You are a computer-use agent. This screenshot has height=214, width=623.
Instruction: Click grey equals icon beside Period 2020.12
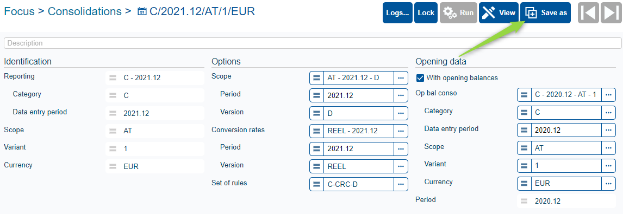coord(524,201)
